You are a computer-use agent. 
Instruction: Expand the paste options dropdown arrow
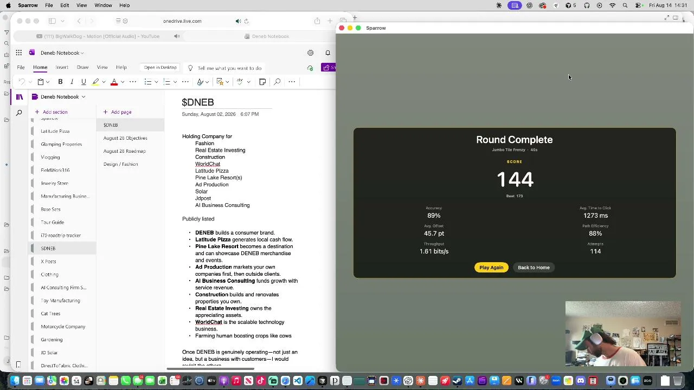[x=48, y=82]
